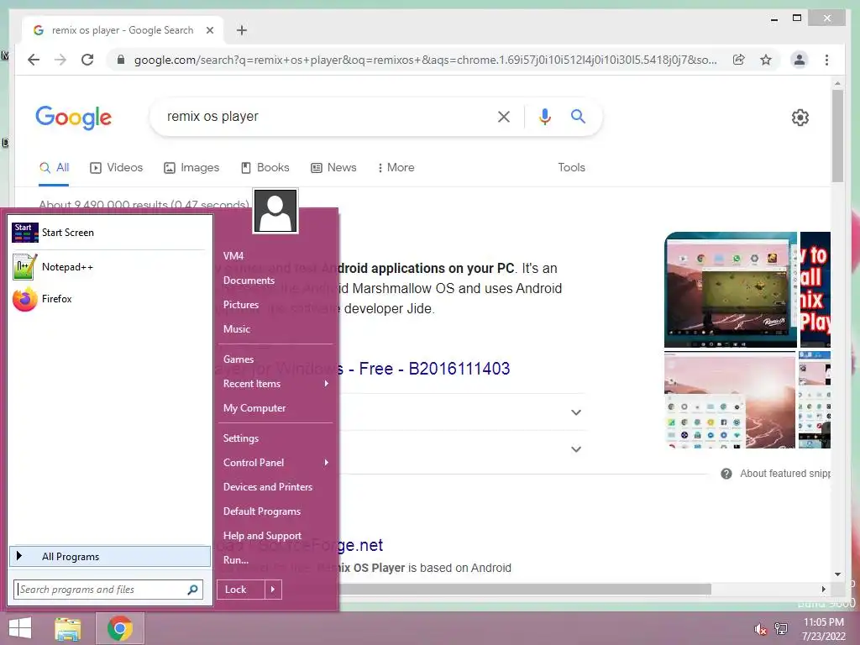The image size is (860, 645).
Task: Go back in Chrome
Action: pyautogui.click(x=34, y=60)
